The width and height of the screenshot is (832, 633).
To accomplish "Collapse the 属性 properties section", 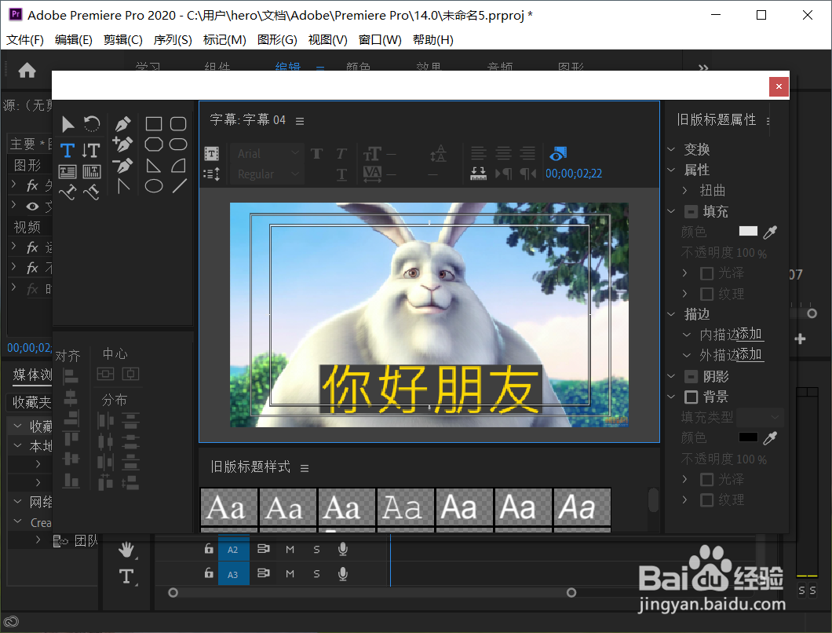I will pos(671,170).
